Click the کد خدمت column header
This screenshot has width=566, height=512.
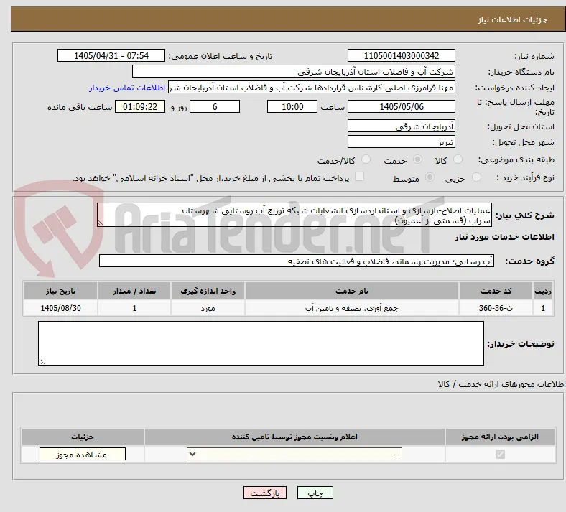[496, 291]
